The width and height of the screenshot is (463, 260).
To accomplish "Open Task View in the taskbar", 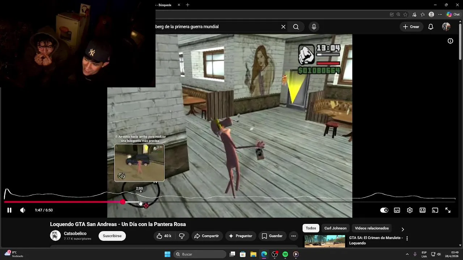I will point(233,254).
